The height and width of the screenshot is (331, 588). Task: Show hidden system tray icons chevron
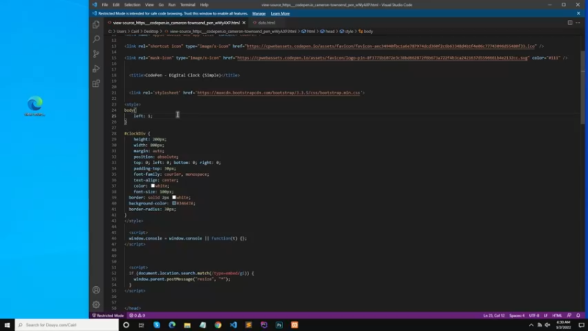[531, 325]
